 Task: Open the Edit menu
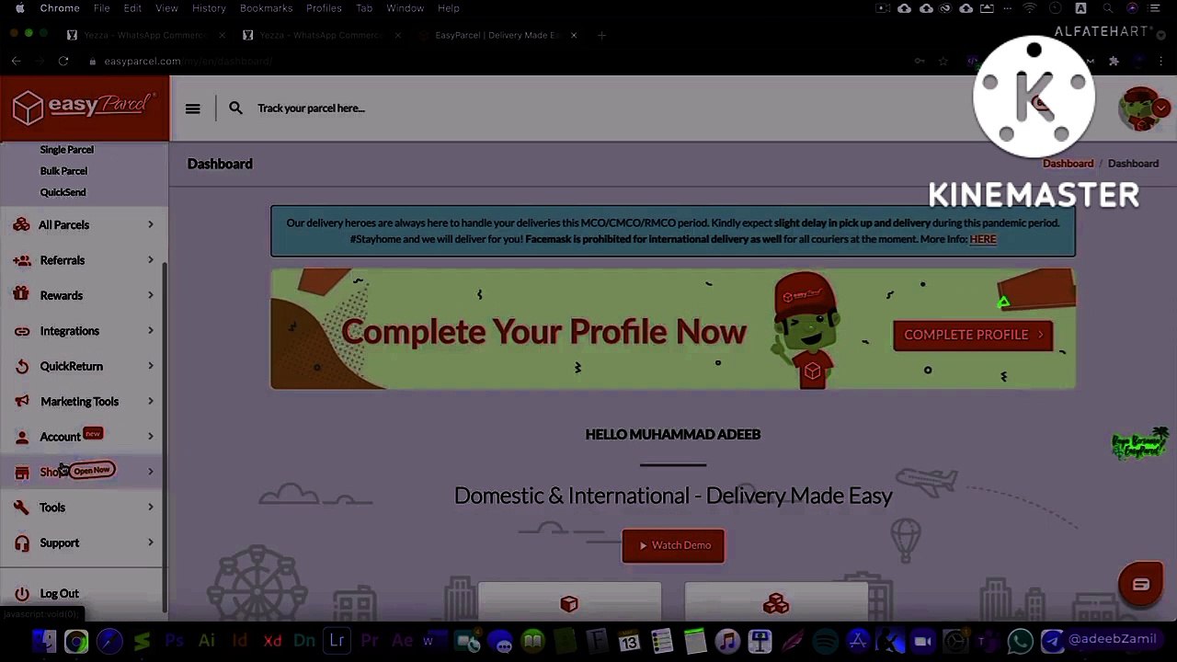132,8
